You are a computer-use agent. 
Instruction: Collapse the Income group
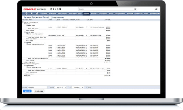[x=25, y=24]
